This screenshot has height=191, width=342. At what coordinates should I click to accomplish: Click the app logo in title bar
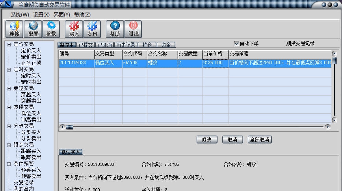(x=8, y=4)
